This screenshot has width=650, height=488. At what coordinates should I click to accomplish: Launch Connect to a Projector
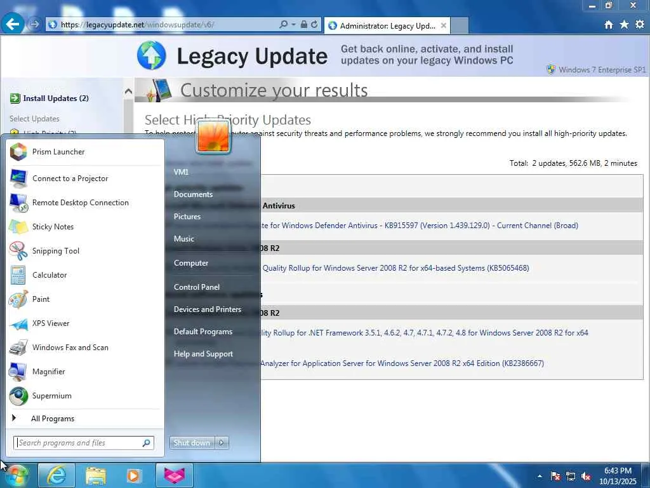[86, 179]
